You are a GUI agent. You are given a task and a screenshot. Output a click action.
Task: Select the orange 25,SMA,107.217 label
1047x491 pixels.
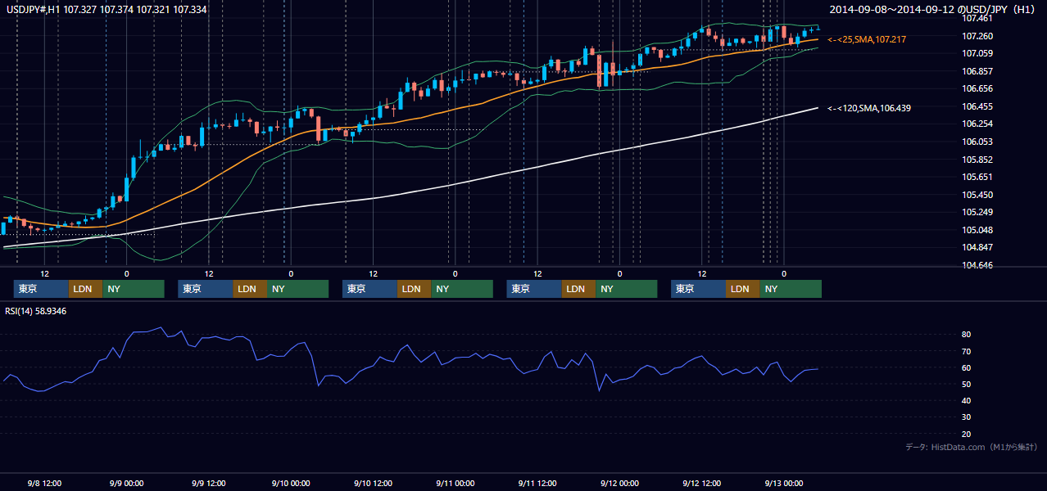coord(868,39)
